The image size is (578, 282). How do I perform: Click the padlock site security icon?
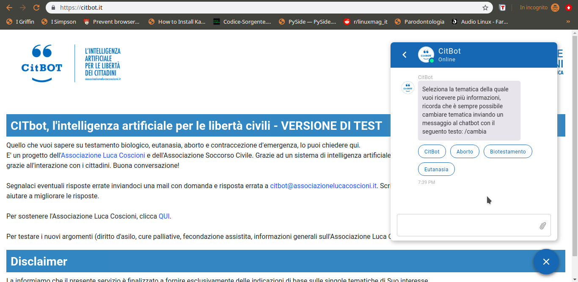(53, 8)
